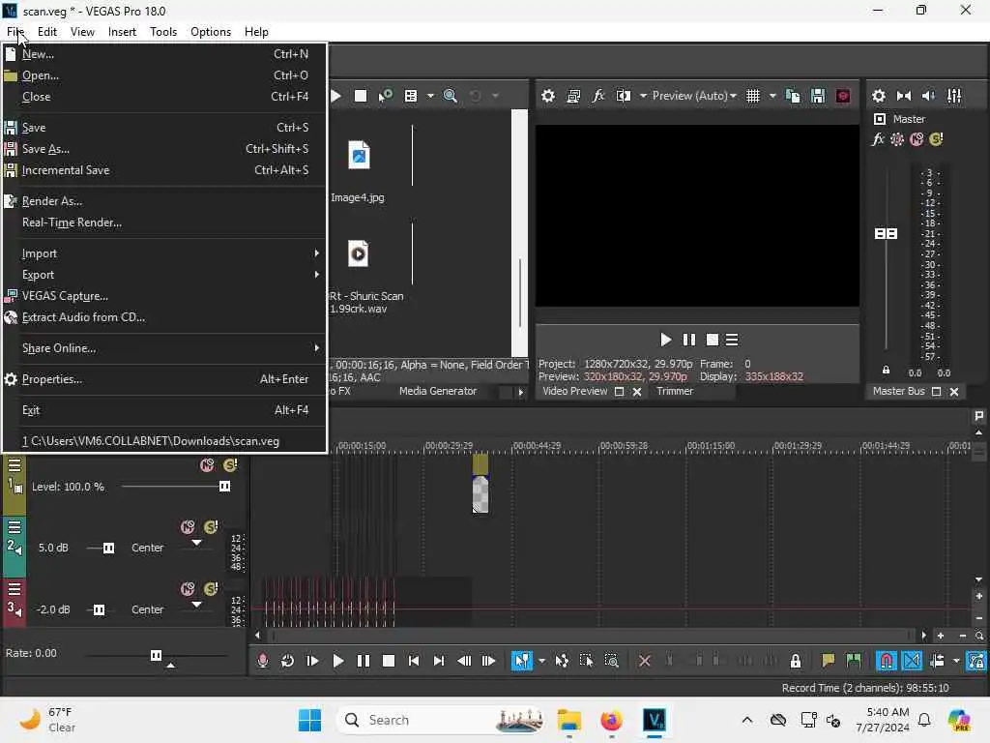Click the record microphone icon
Screen dimensions: 990x743
(263, 661)
